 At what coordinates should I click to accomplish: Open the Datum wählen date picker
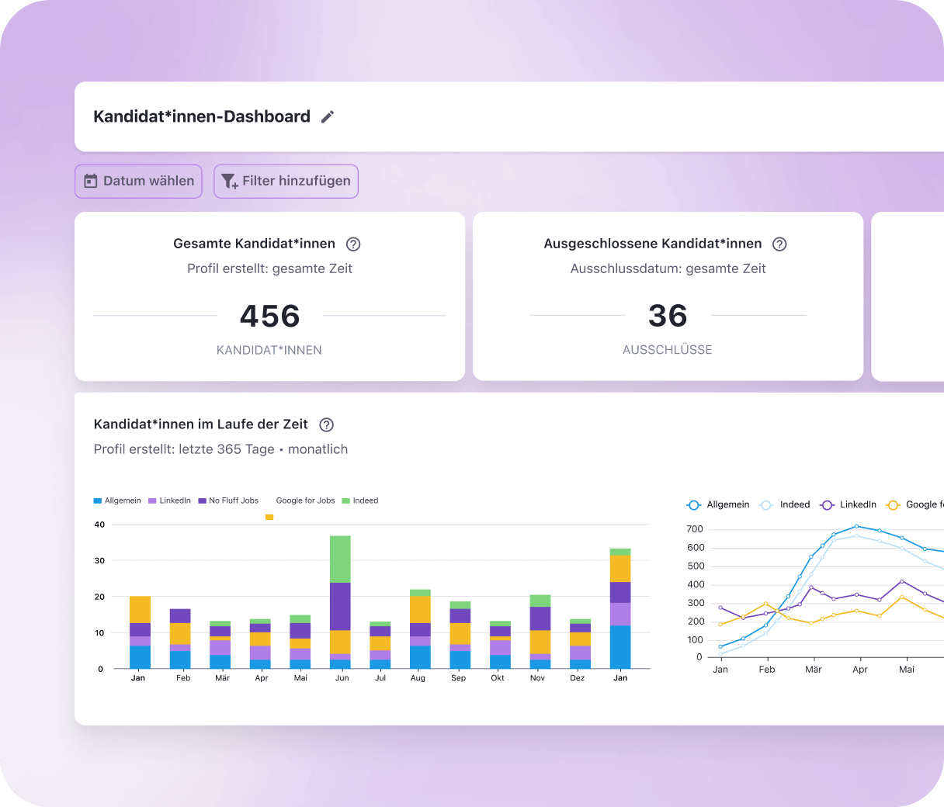pyautogui.click(x=138, y=181)
